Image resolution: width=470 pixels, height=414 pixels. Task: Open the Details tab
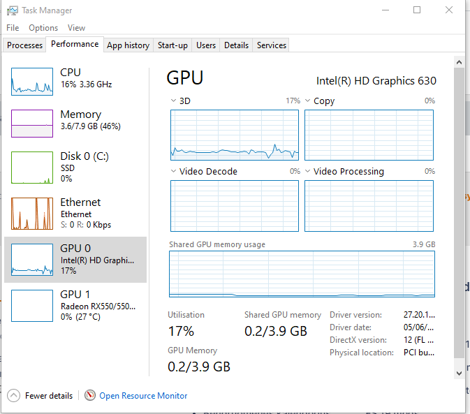tap(237, 45)
